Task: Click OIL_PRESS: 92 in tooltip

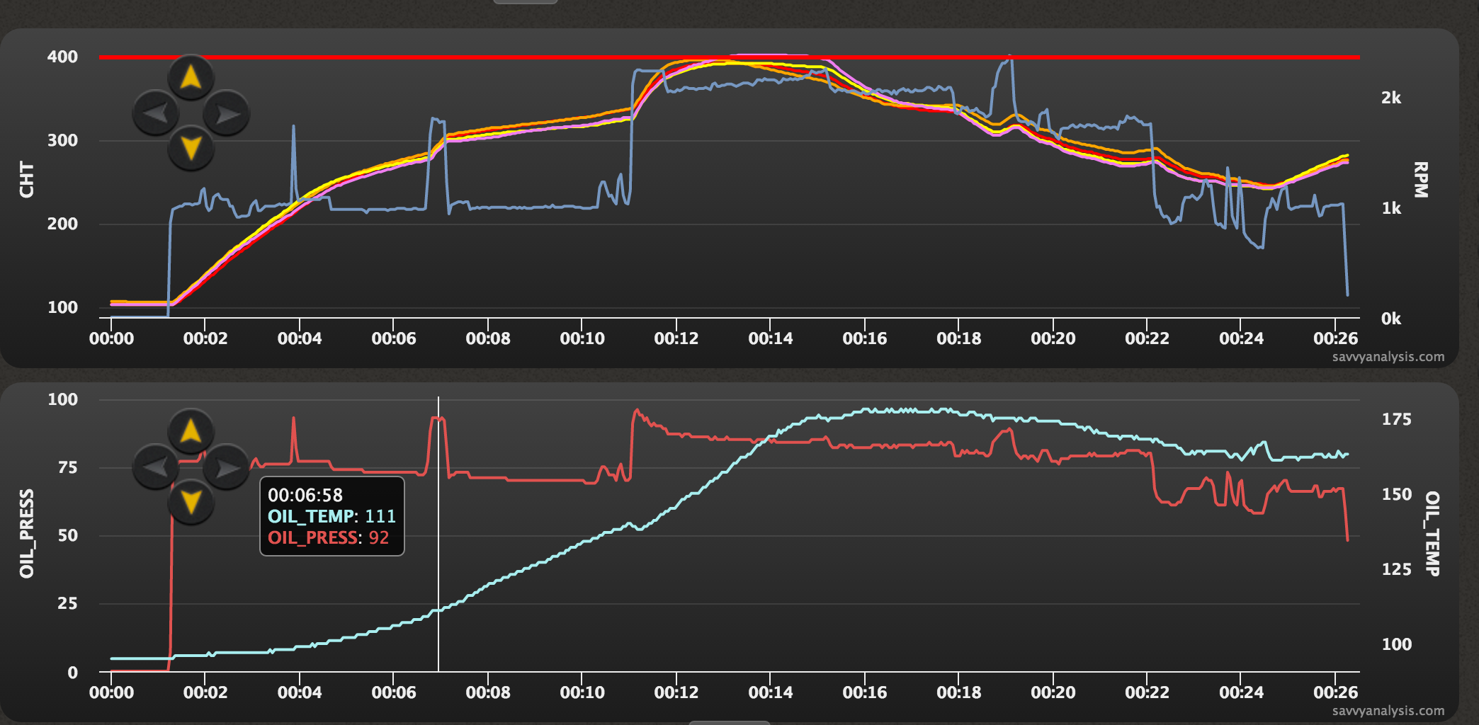Action: click(x=328, y=537)
